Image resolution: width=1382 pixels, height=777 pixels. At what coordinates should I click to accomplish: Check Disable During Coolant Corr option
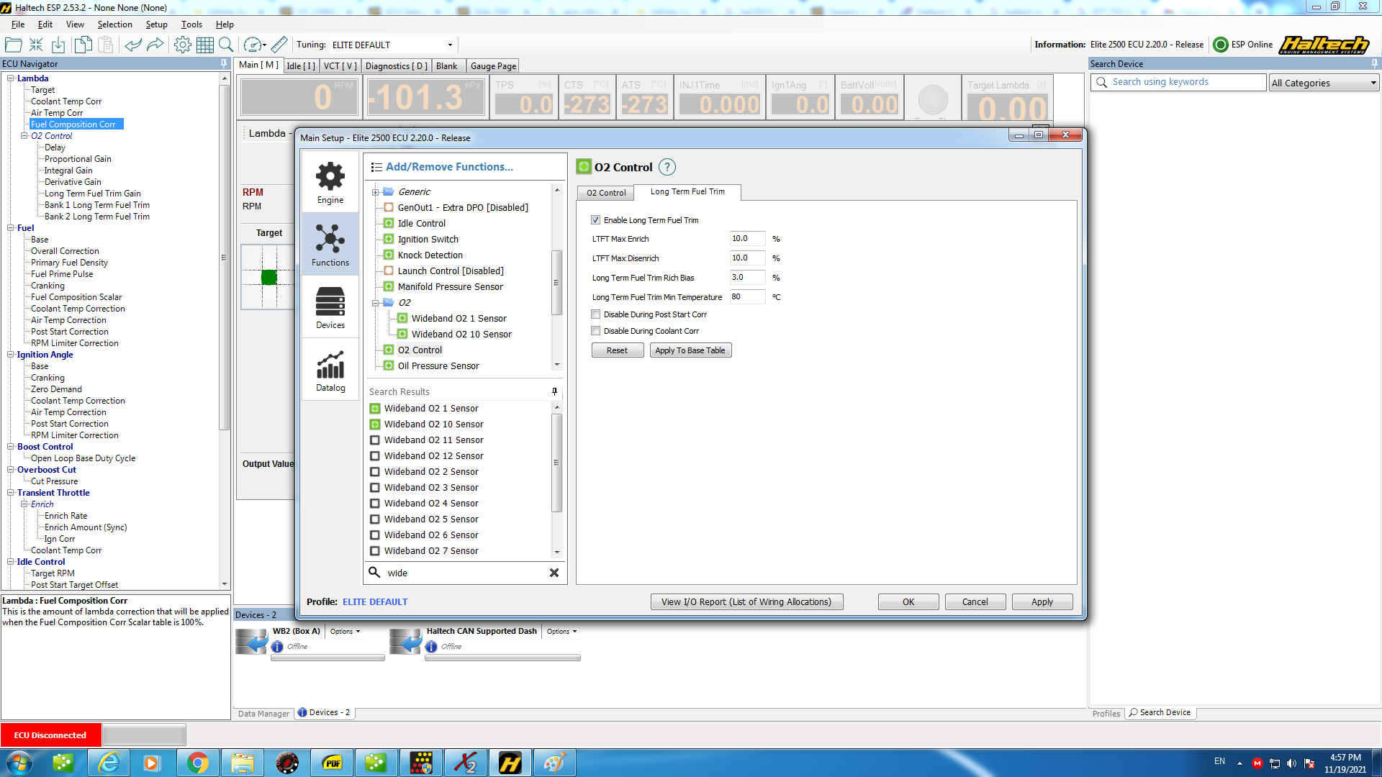595,331
